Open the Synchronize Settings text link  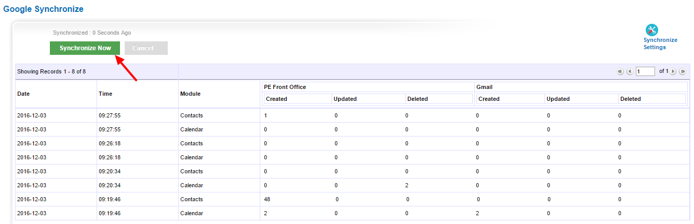pos(660,43)
